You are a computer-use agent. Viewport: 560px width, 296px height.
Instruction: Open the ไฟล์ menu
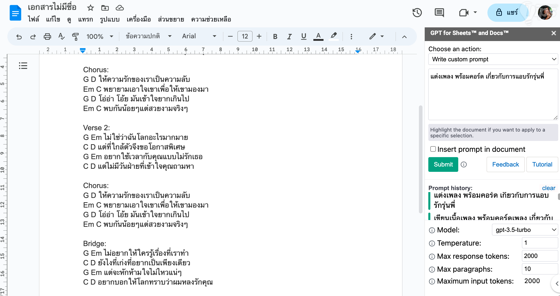34,20
